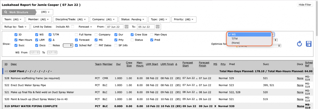Open the From date calendar picker icon

[127, 27]
